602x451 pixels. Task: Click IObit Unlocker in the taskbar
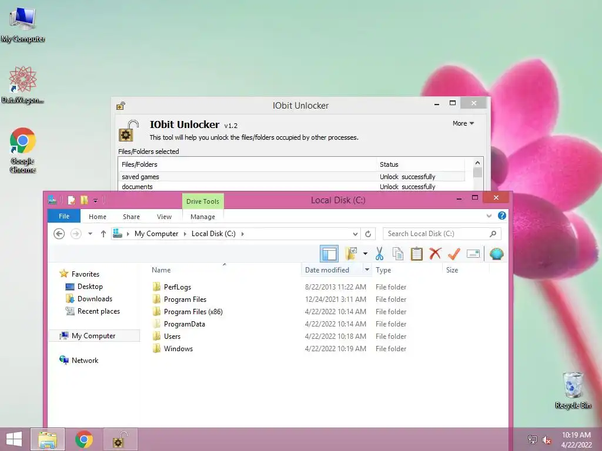[x=120, y=439]
